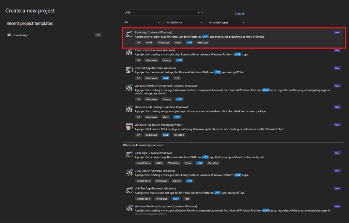Select Visual Basic Unit Test App title
The width and height of the screenshot is (349, 223).
coord(155,188)
